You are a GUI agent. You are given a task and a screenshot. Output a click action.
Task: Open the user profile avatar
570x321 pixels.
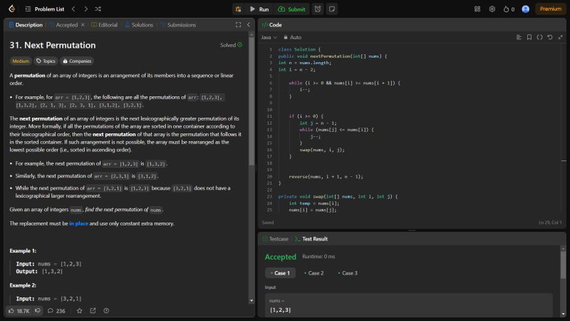525,9
